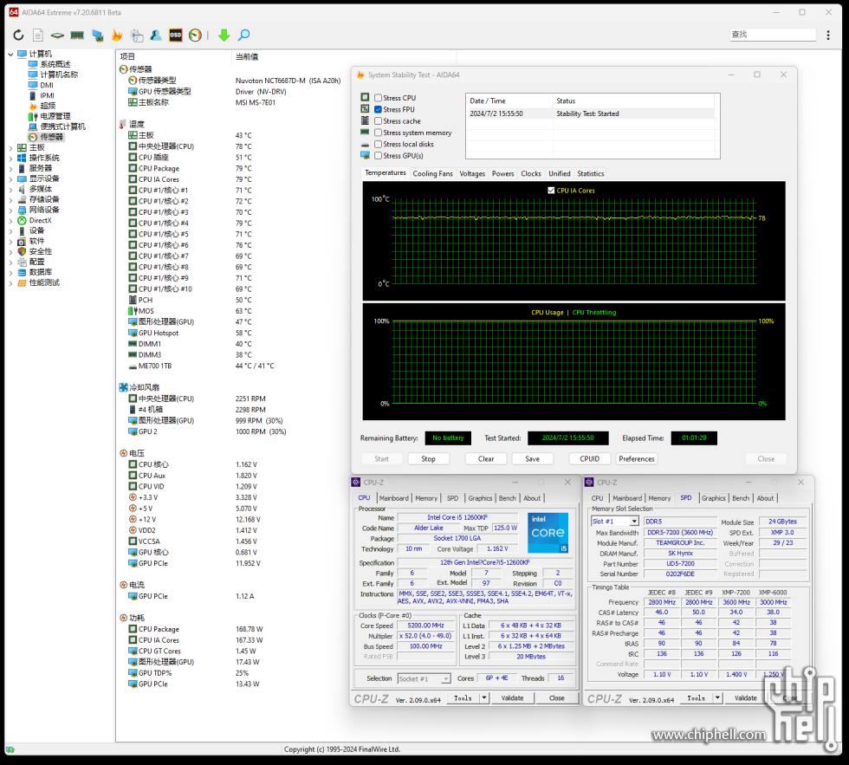Image resolution: width=849 pixels, height=765 pixels.
Task: Open the SensorPanel gauge toolbar icon
Action: (x=196, y=36)
